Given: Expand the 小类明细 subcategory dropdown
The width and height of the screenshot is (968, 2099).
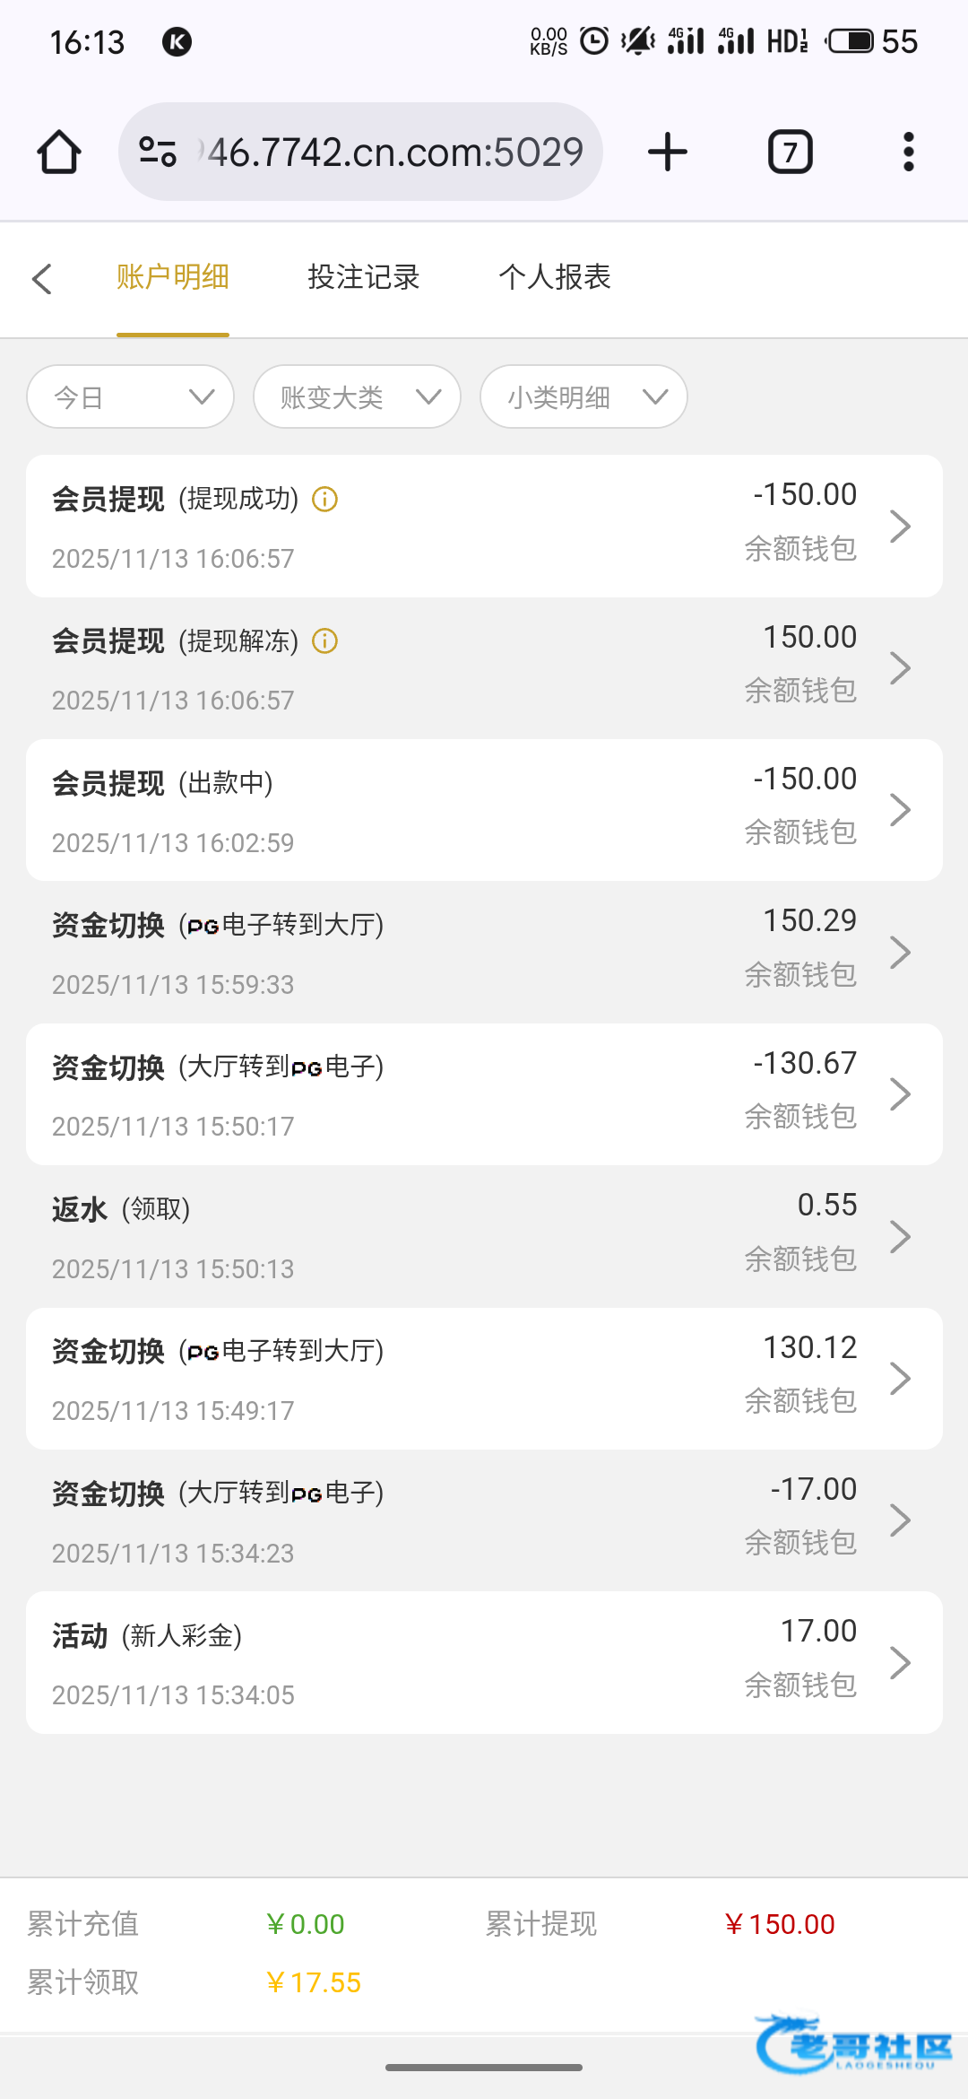Looking at the screenshot, I should (x=583, y=396).
